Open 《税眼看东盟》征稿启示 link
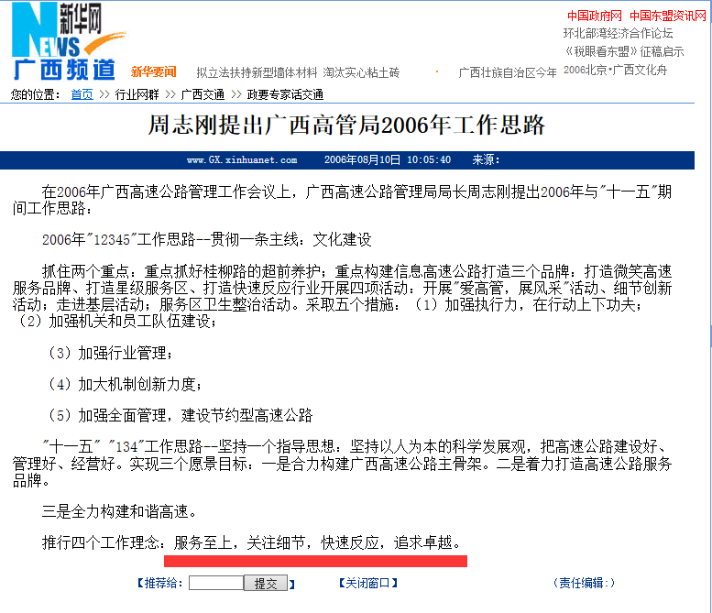The height and width of the screenshot is (613, 712). (623, 51)
